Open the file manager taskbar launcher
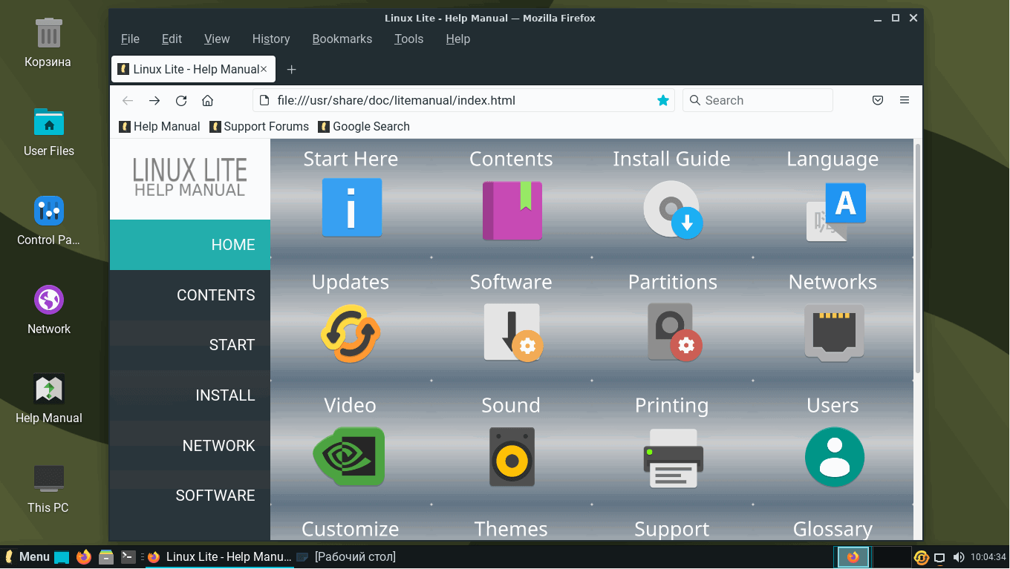 pos(106,556)
